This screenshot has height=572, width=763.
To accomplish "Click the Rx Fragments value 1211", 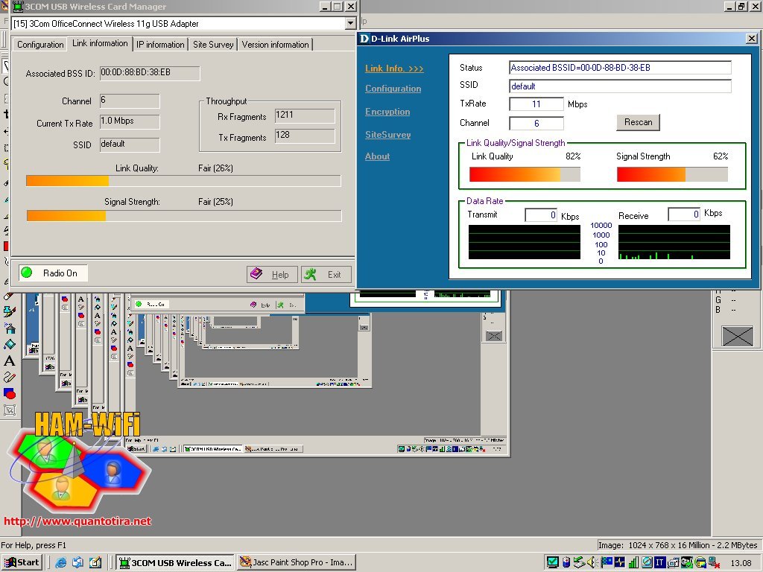I will pyautogui.click(x=305, y=115).
